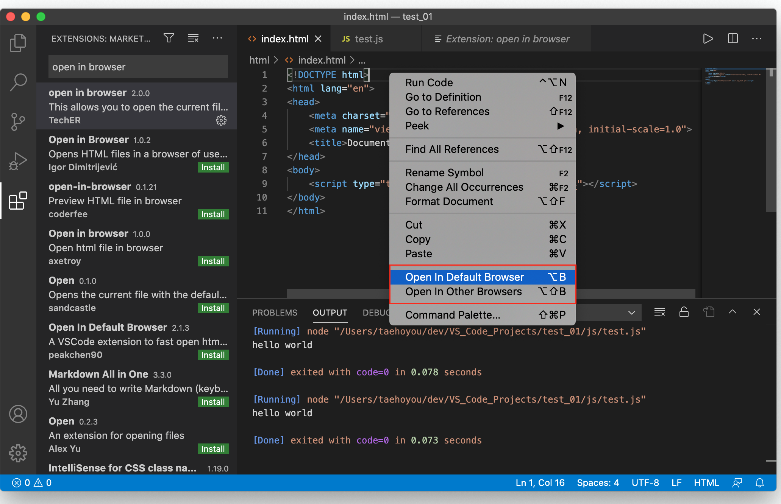Click the extensions search input field
Viewport: 781px width, 504px height.
coord(138,67)
